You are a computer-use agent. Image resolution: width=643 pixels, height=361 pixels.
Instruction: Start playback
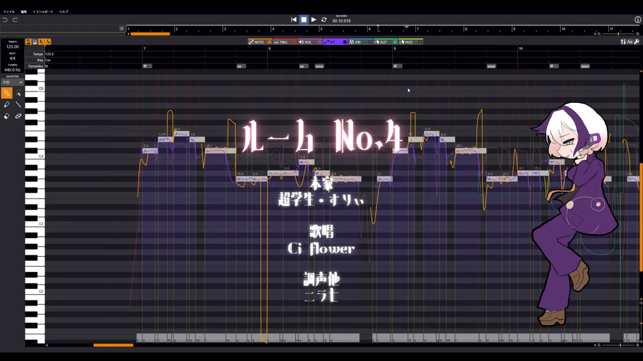[x=313, y=19]
